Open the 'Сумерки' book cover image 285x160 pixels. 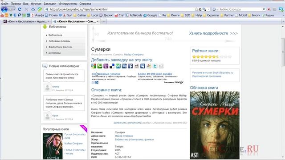pyautogui.click(x=215, y=125)
